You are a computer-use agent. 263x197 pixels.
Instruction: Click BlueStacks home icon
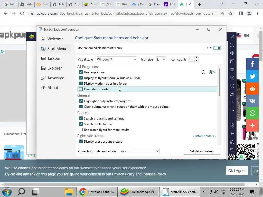[232, 142]
